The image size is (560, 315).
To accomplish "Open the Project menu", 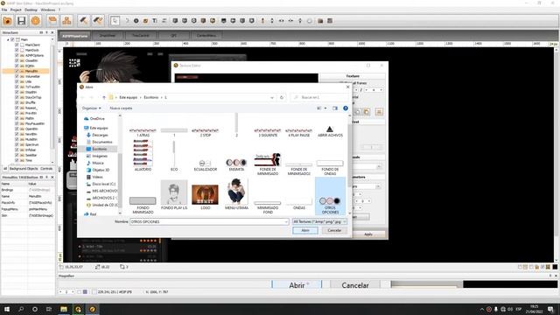I will pyautogui.click(x=16, y=10).
